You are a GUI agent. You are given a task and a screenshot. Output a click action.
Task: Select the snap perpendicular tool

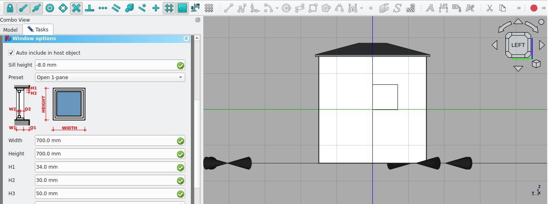[x=90, y=8]
